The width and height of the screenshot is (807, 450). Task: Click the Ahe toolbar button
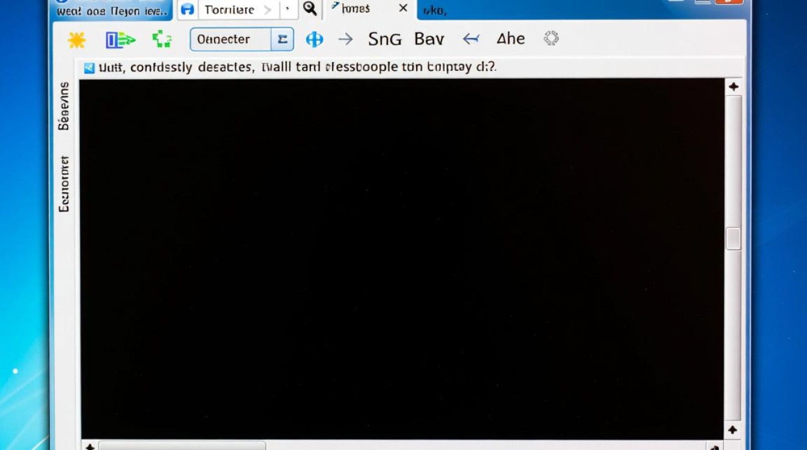pyautogui.click(x=511, y=39)
